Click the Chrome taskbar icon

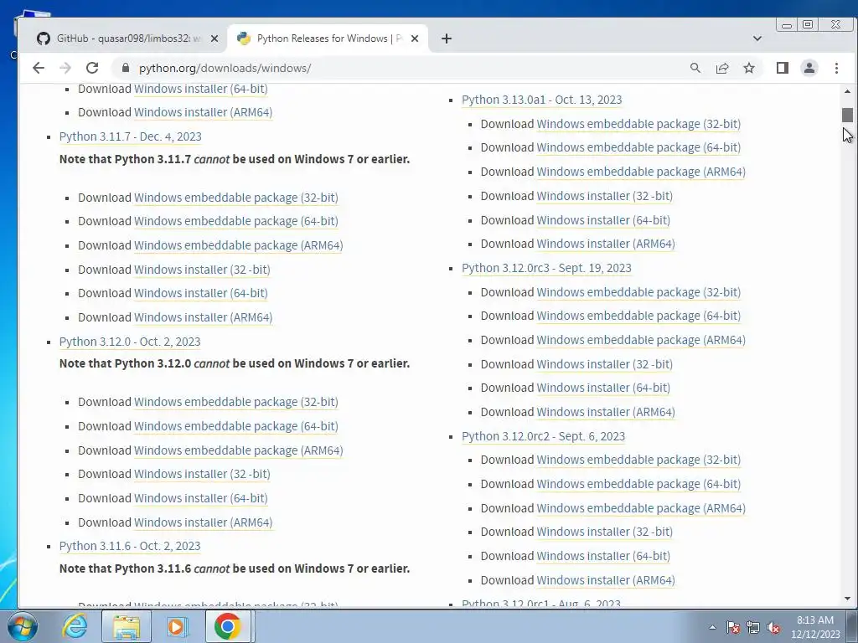click(228, 626)
